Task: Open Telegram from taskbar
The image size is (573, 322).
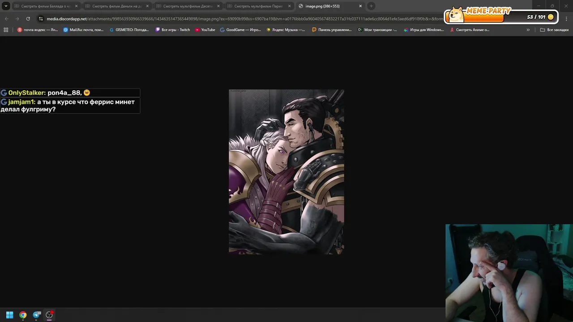Action: (36, 315)
